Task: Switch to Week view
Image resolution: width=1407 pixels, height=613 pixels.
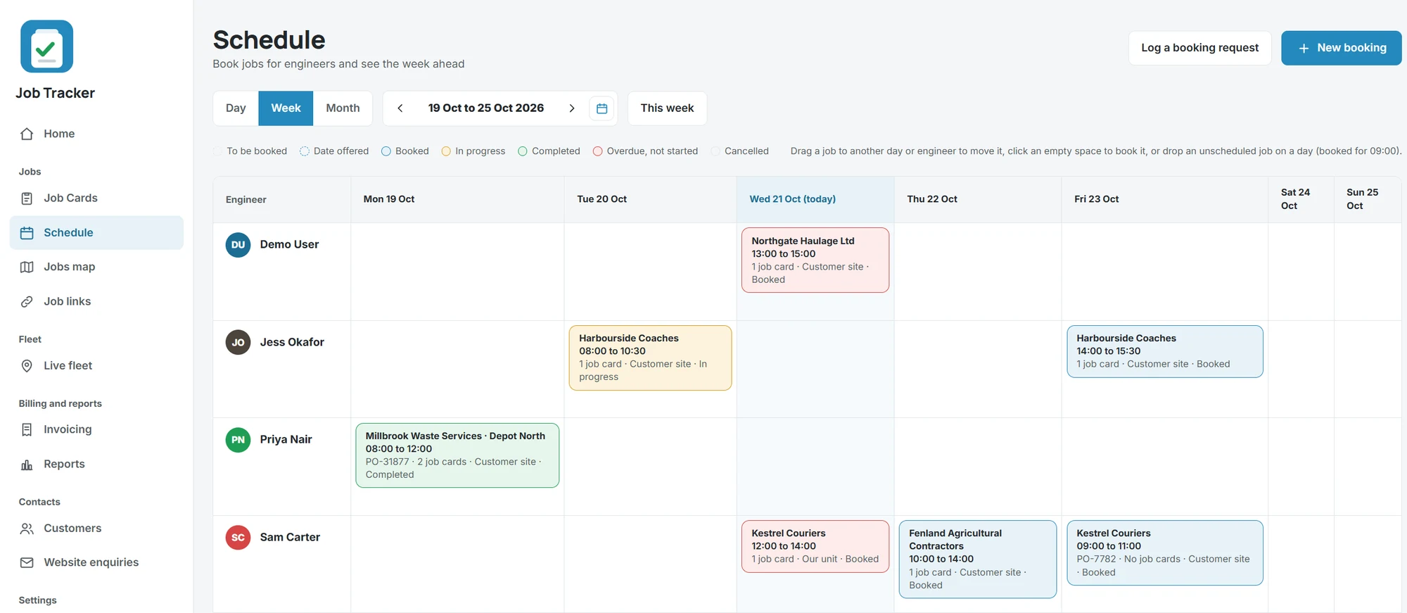Action: click(x=286, y=108)
